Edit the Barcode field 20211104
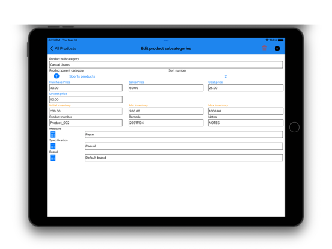Image resolution: width=332 pixels, height=249 pixels. (x=166, y=123)
